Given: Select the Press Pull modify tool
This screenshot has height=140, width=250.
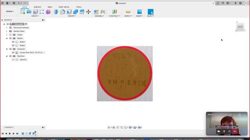Looking at the screenshot, I should point(56,12).
